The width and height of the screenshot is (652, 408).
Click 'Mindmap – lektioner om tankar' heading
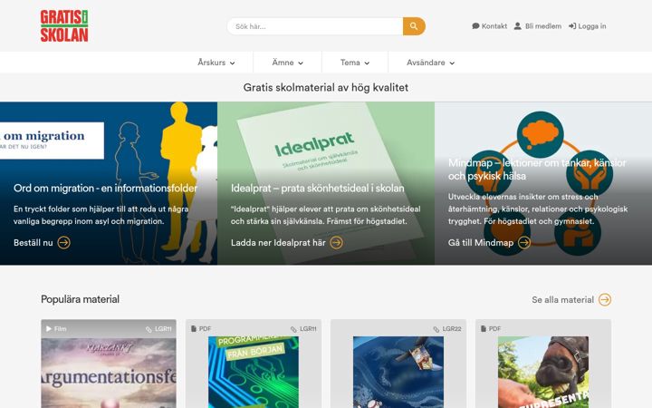(537, 169)
